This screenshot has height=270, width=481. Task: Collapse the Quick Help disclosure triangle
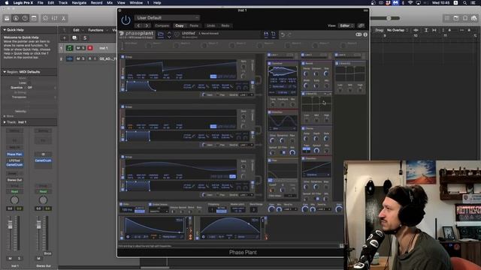point(5,30)
